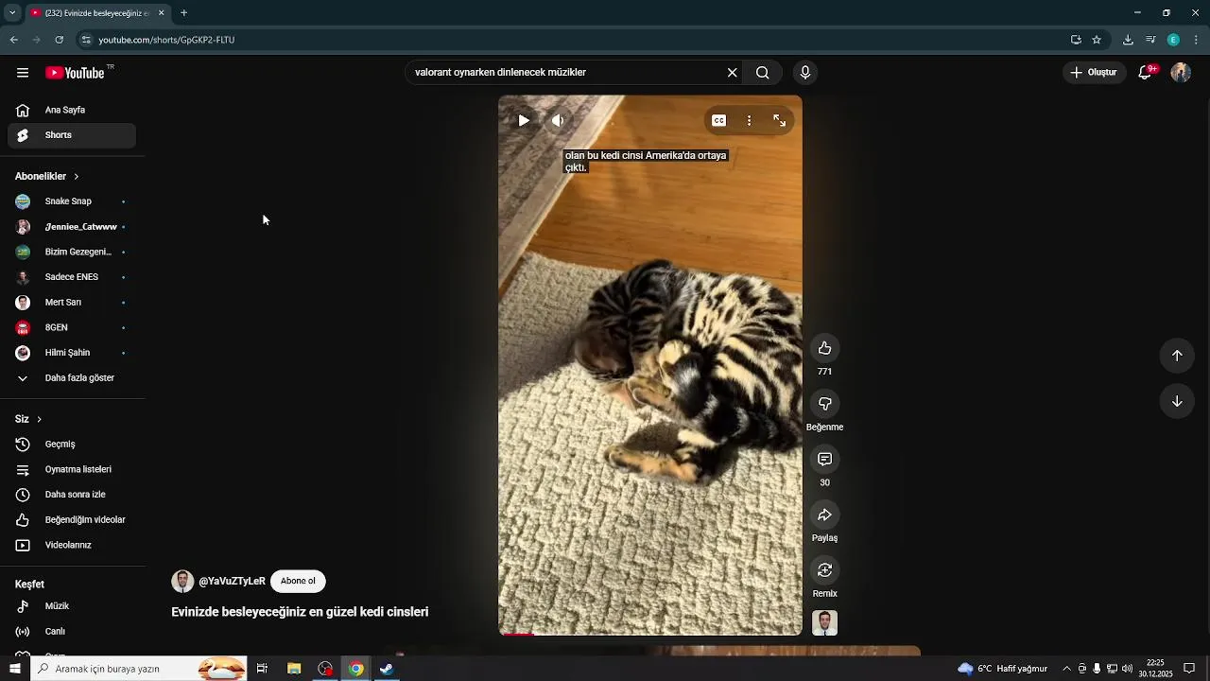Click the YouTube logo
This screenshot has height=681, width=1210.
76,73
